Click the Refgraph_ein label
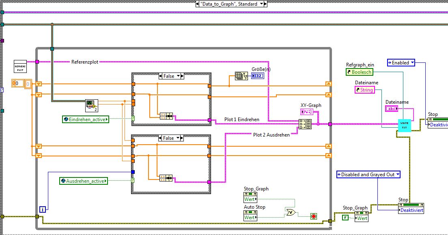The width and height of the screenshot is (448, 235). coord(360,65)
